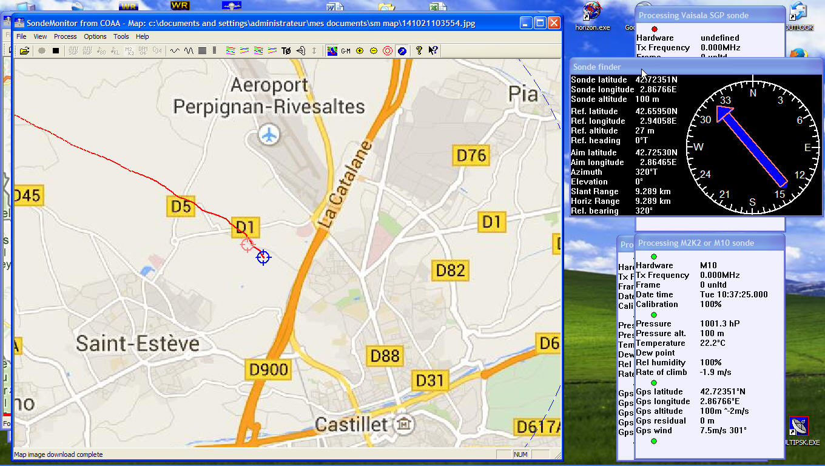
Task: Select the M2K2 sonde processing icon
Action: (129, 51)
